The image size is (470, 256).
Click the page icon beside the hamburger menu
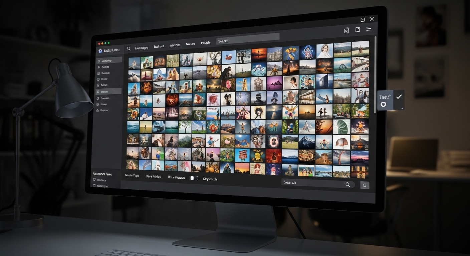(x=358, y=30)
